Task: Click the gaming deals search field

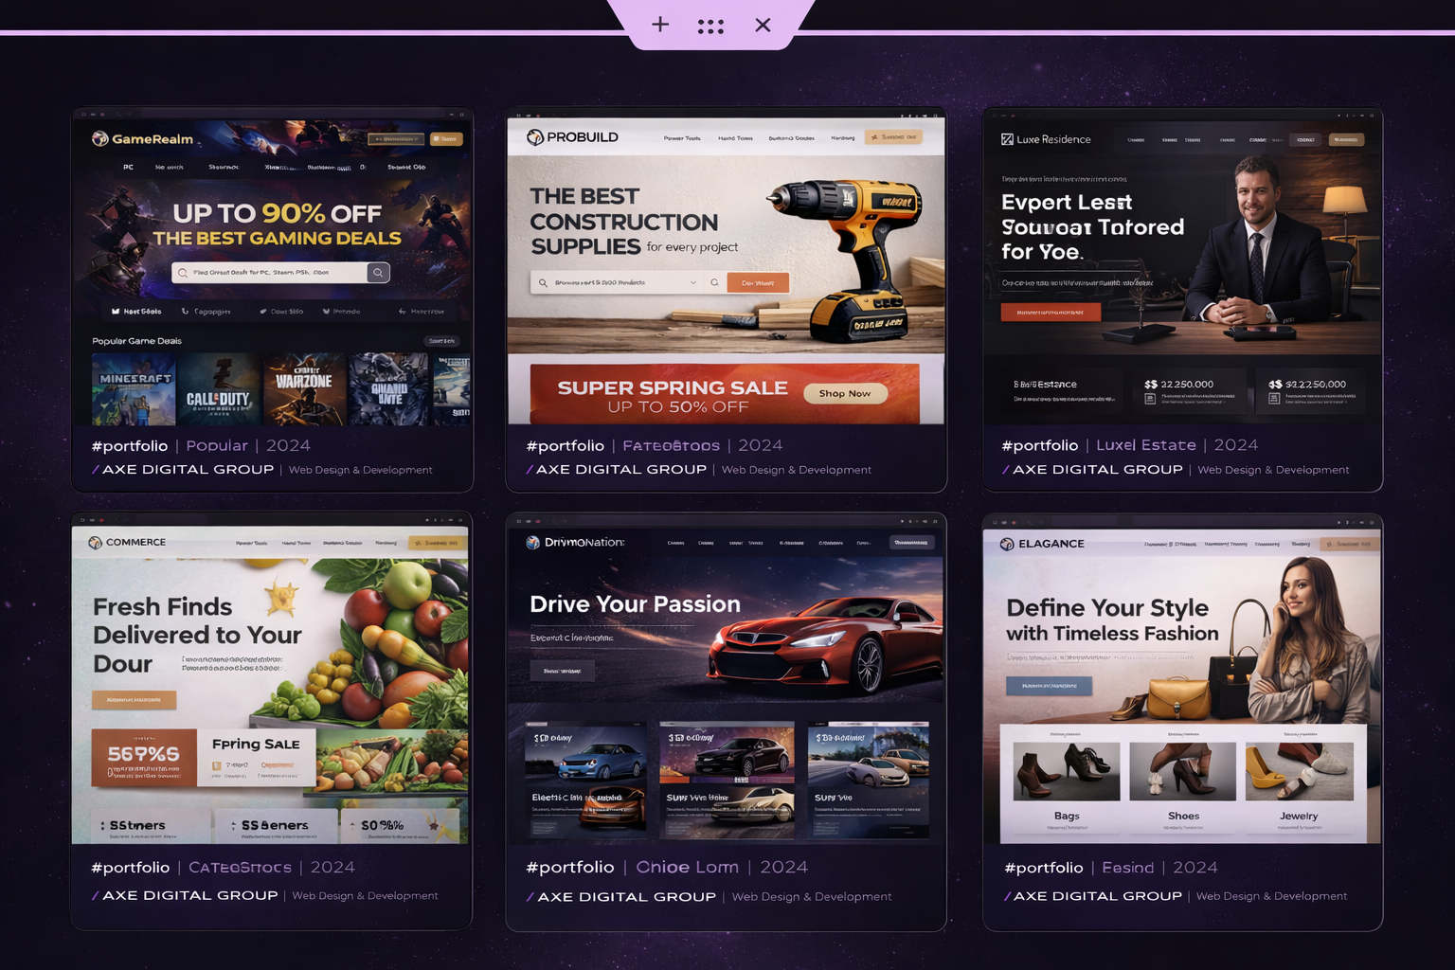Action: [x=270, y=273]
